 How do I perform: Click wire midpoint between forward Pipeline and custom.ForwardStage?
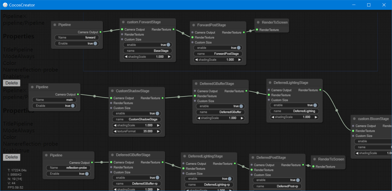coord(111,31)
